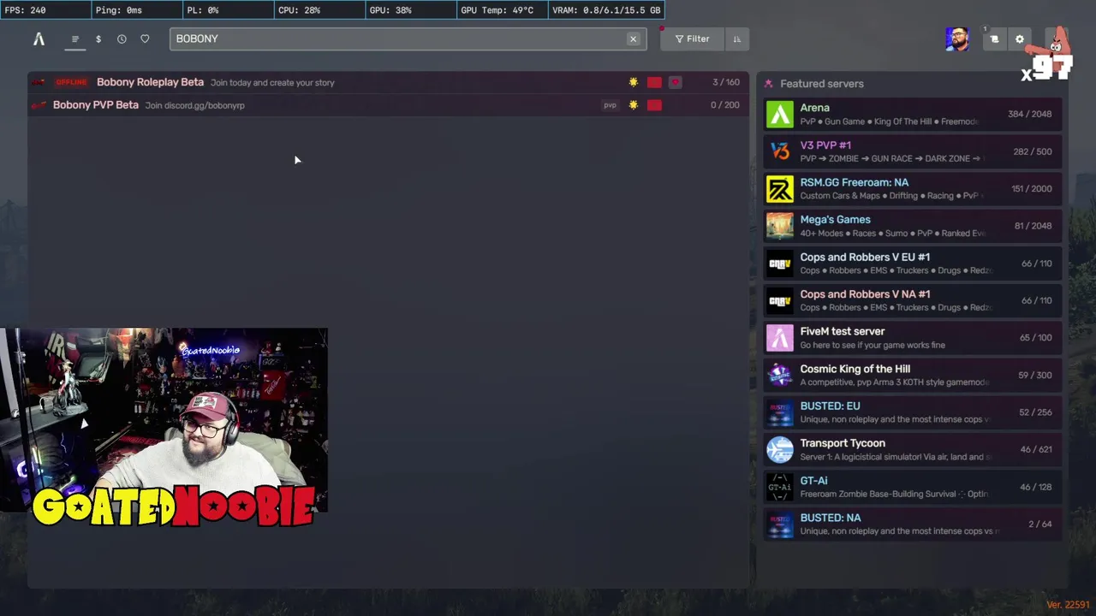Click the boost sun icon on Bobony Roleplay

coord(634,82)
